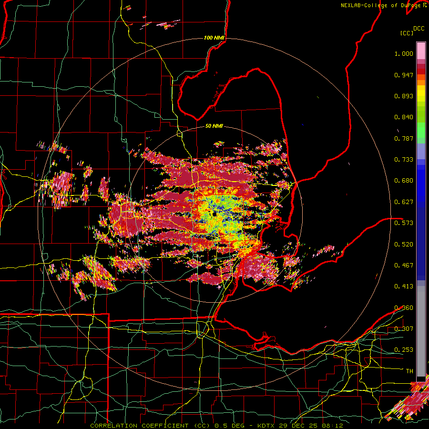
Task: Click the 0.947 value on the color scale
Action: coord(404,75)
